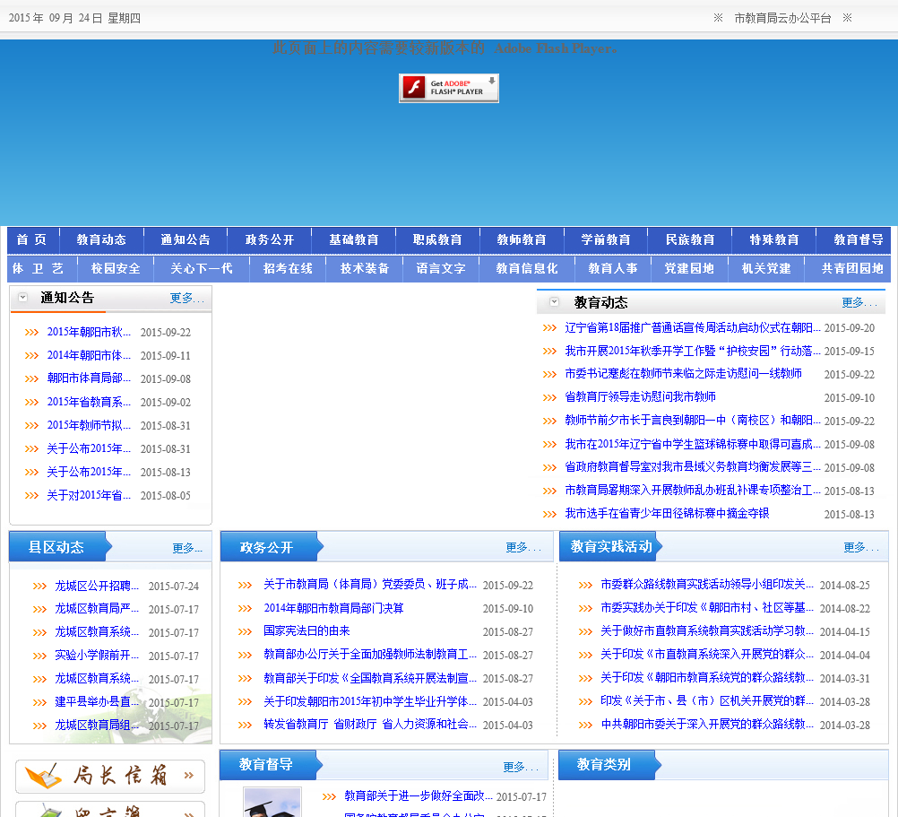The image size is (898, 817).
Task: Select 校园安全 navigation item
Action: pyautogui.click(x=116, y=268)
